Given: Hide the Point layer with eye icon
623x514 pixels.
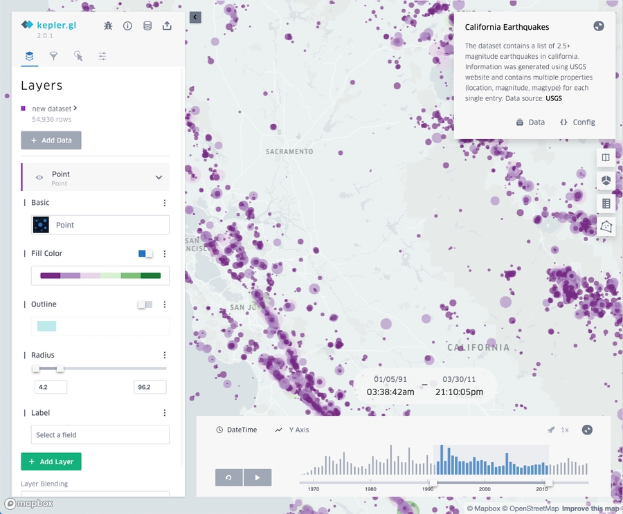Looking at the screenshot, I should [x=39, y=178].
